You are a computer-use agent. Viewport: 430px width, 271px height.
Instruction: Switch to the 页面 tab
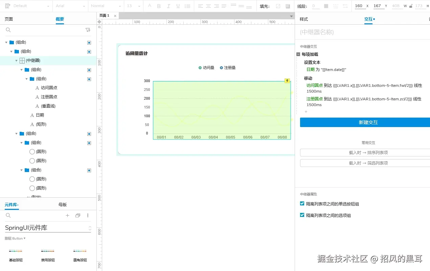pos(9,19)
